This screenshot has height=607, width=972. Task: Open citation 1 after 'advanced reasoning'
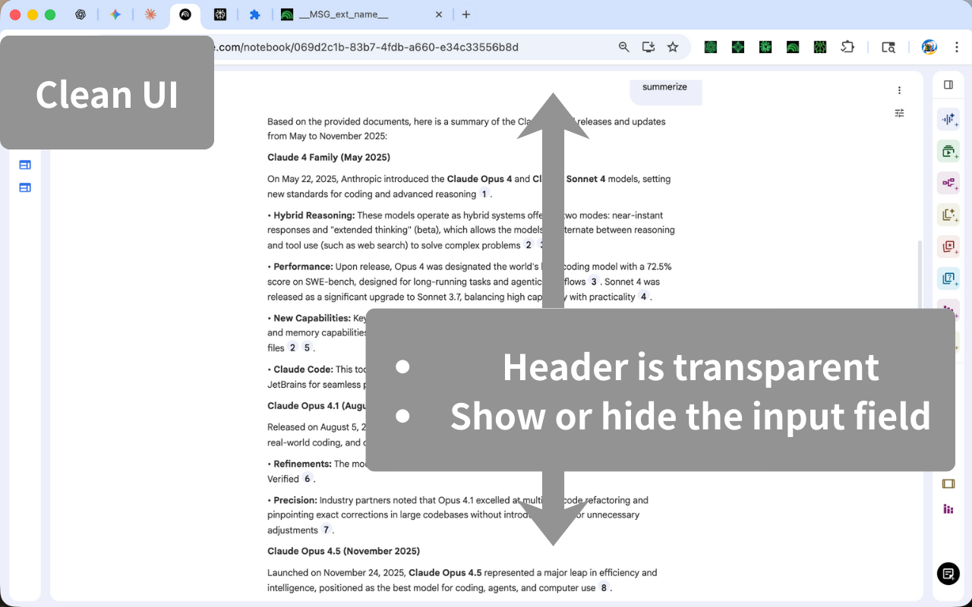484,194
